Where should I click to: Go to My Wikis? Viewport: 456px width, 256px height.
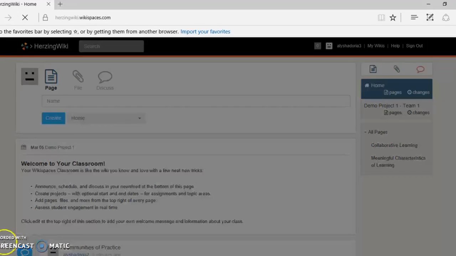point(376,46)
